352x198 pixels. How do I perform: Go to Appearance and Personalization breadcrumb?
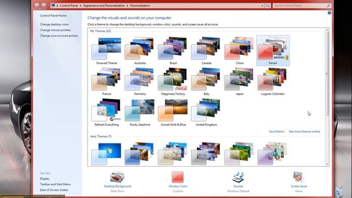[104, 5]
